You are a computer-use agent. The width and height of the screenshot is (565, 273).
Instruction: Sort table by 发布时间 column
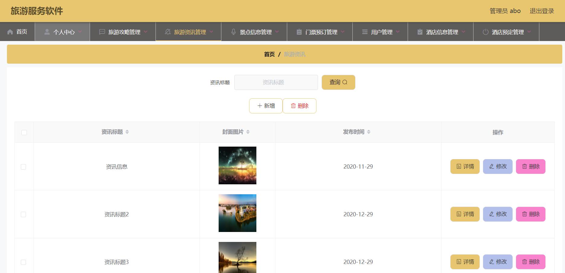click(369, 132)
